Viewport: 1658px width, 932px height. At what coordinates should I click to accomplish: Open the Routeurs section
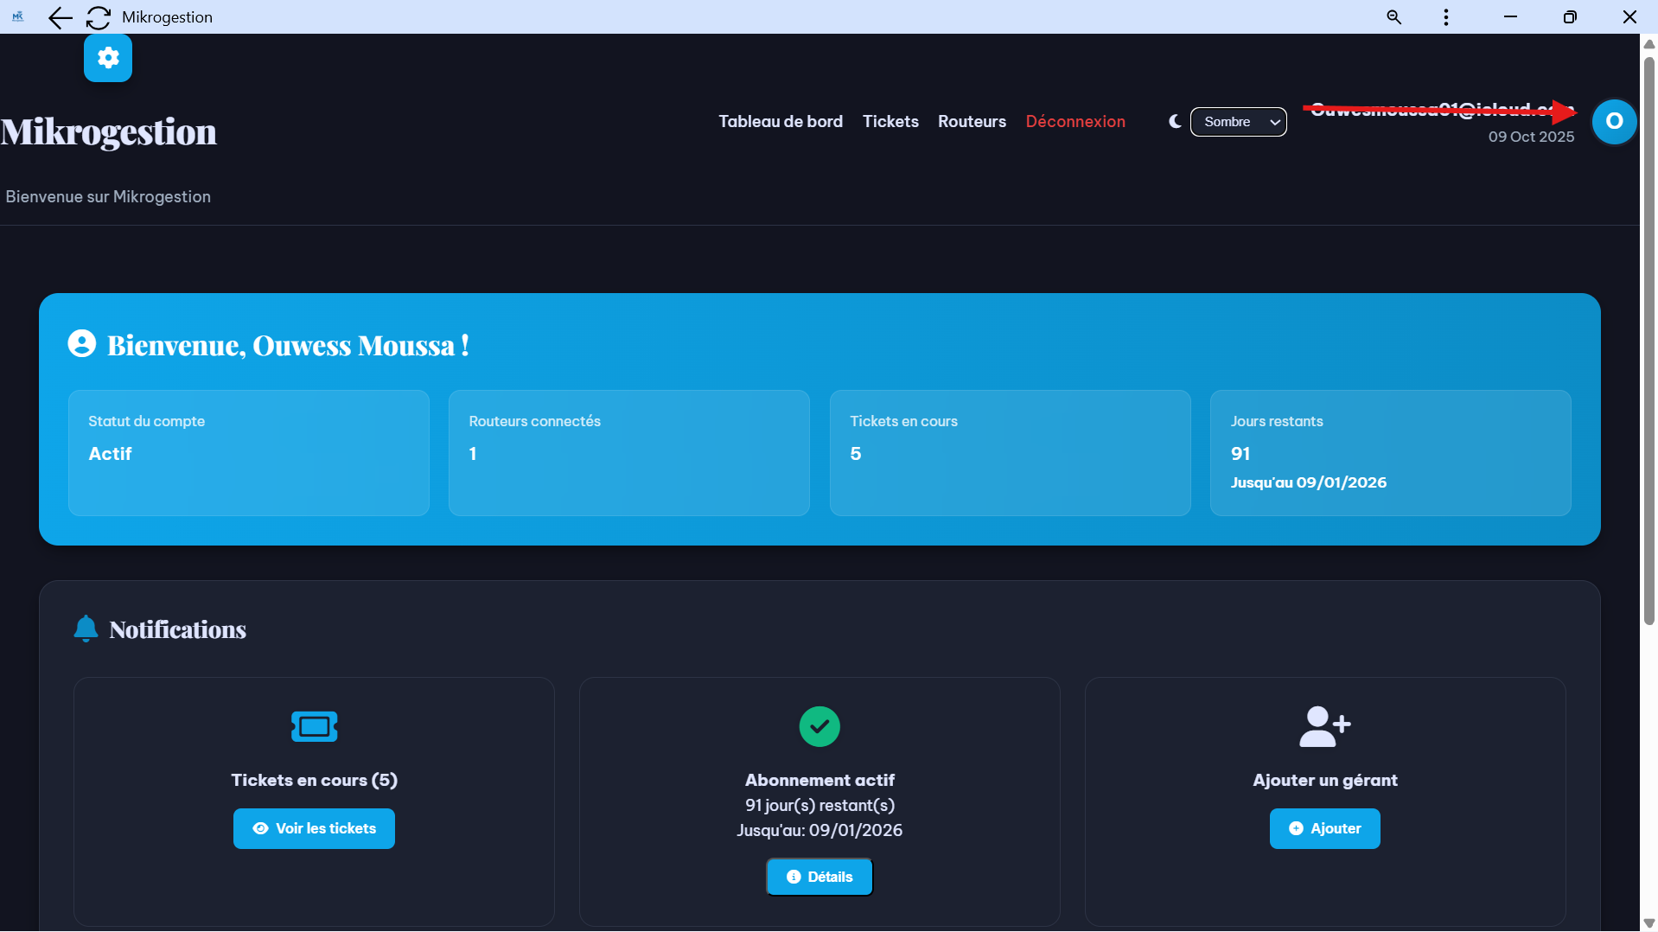[x=972, y=121]
